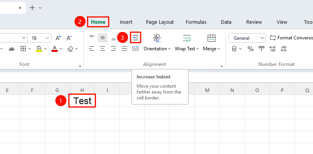The height and width of the screenshot is (154, 313).
Task: Select column M header
Action: point(207,90)
